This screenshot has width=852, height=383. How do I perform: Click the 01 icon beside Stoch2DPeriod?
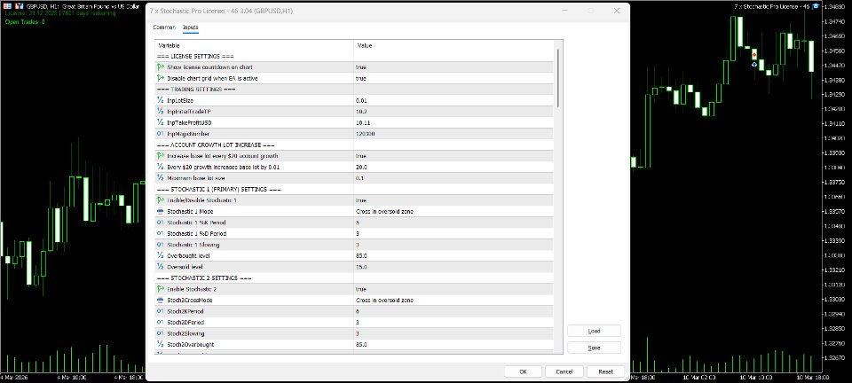pyautogui.click(x=161, y=322)
